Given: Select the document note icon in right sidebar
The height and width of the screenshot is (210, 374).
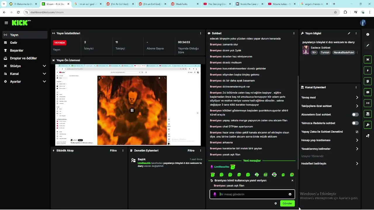Looking at the screenshot, I should (x=368, y=81).
